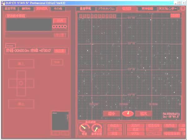The height and width of the screenshot is (140, 187).
Task: Click the SUPER STAR IV title bar icon
Action: pyautogui.click(x=3, y=3)
